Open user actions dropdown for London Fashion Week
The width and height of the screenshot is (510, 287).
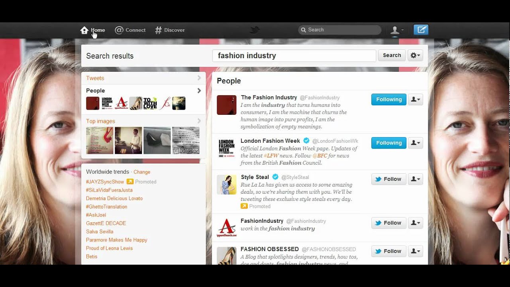coord(416,143)
